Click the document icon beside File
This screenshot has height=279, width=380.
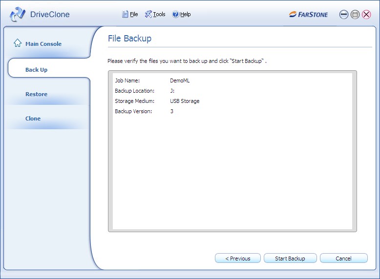(x=125, y=15)
